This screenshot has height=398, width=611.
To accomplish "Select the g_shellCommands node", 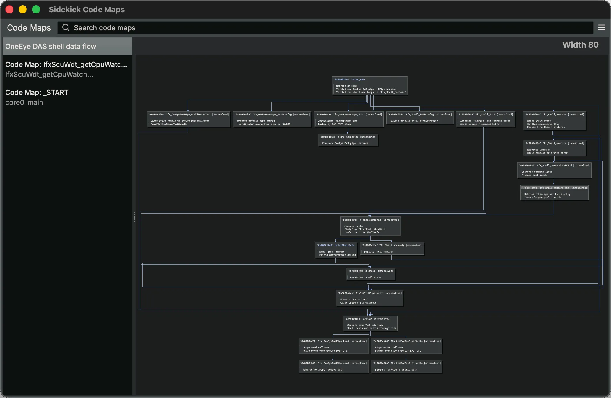I will pyautogui.click(x=370, y=226).
